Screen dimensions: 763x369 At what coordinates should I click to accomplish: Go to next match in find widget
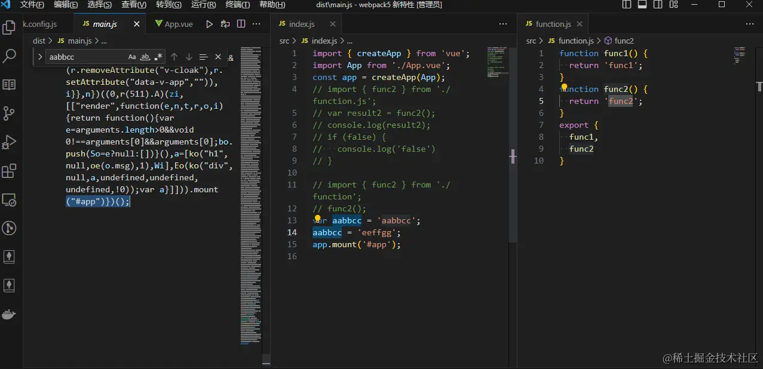pos(189,57)
